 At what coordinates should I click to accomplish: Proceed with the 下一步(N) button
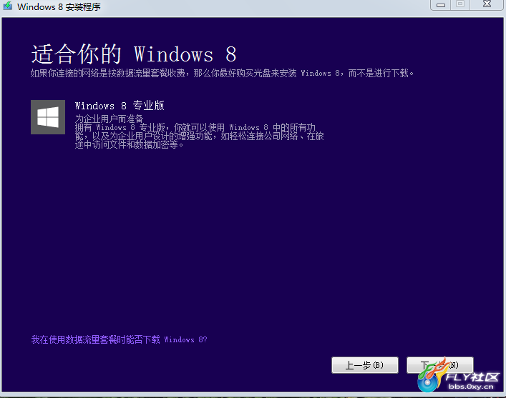440,365
